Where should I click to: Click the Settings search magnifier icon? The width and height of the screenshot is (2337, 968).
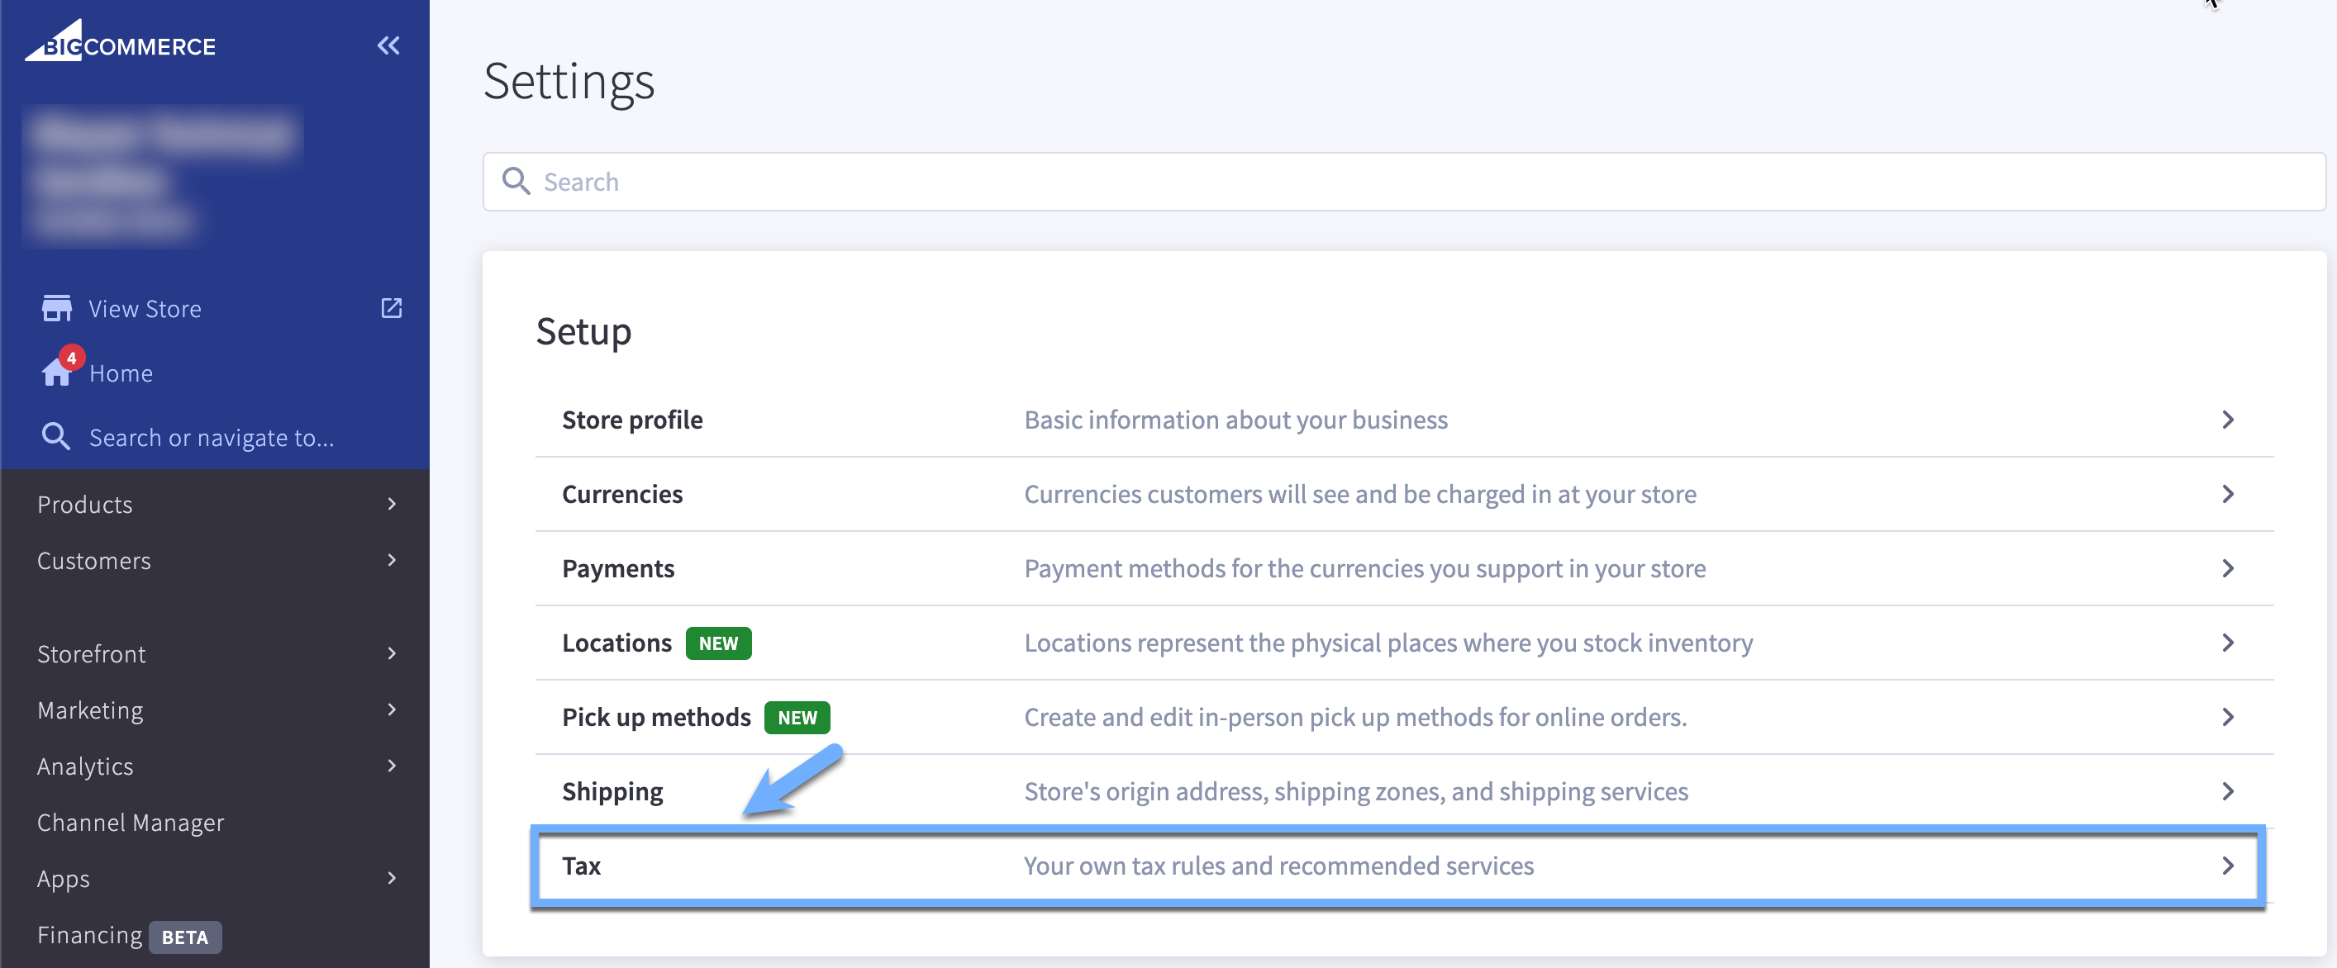pyautogui.click(x=516, y=181)
